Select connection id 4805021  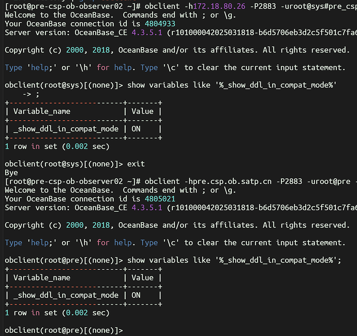click(x=160, y=199)
